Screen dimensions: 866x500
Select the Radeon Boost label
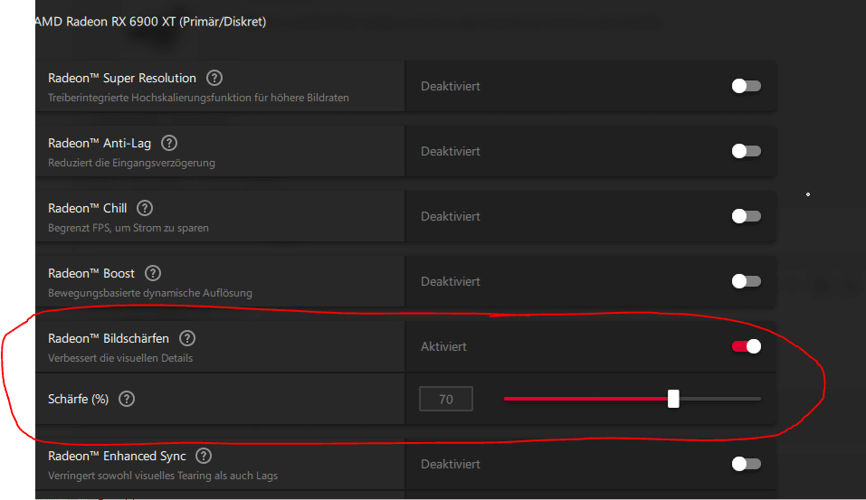coord(91,274)
